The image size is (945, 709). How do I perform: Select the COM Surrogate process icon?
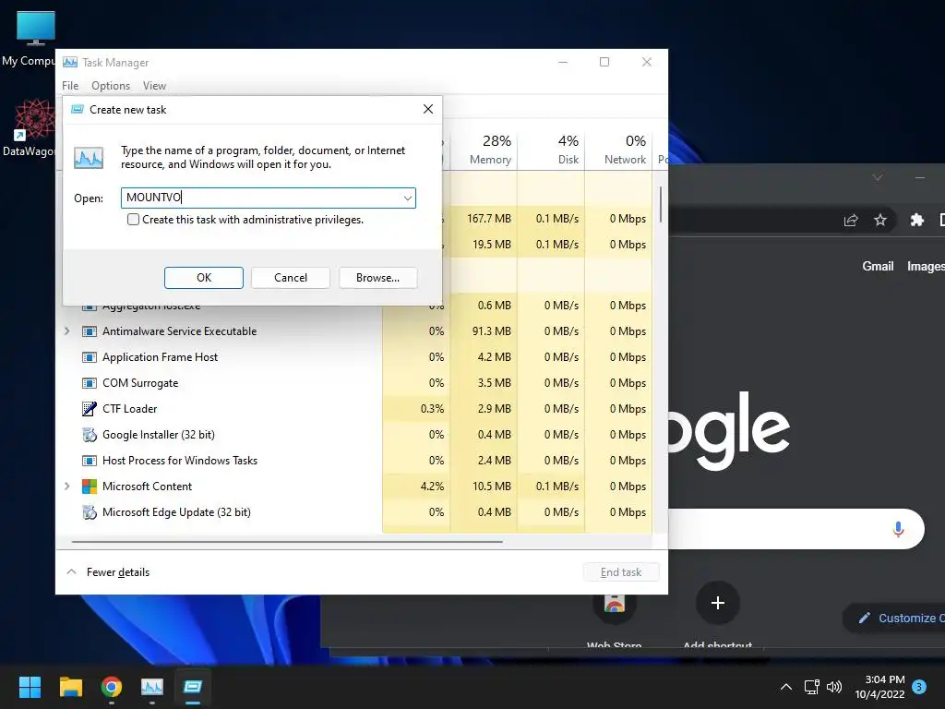(90, 383)
